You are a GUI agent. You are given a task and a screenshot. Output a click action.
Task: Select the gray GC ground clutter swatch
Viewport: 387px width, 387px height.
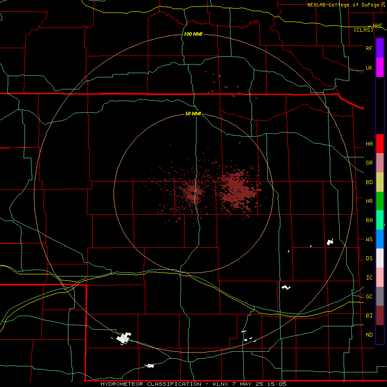pos(380,296)
